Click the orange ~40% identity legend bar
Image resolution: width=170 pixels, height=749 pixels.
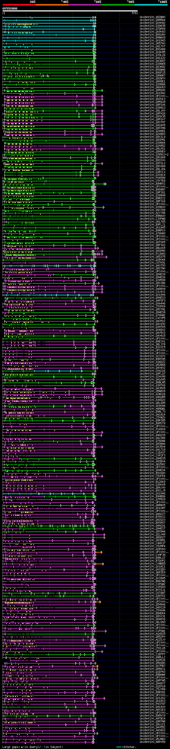(x=52, y=5)
